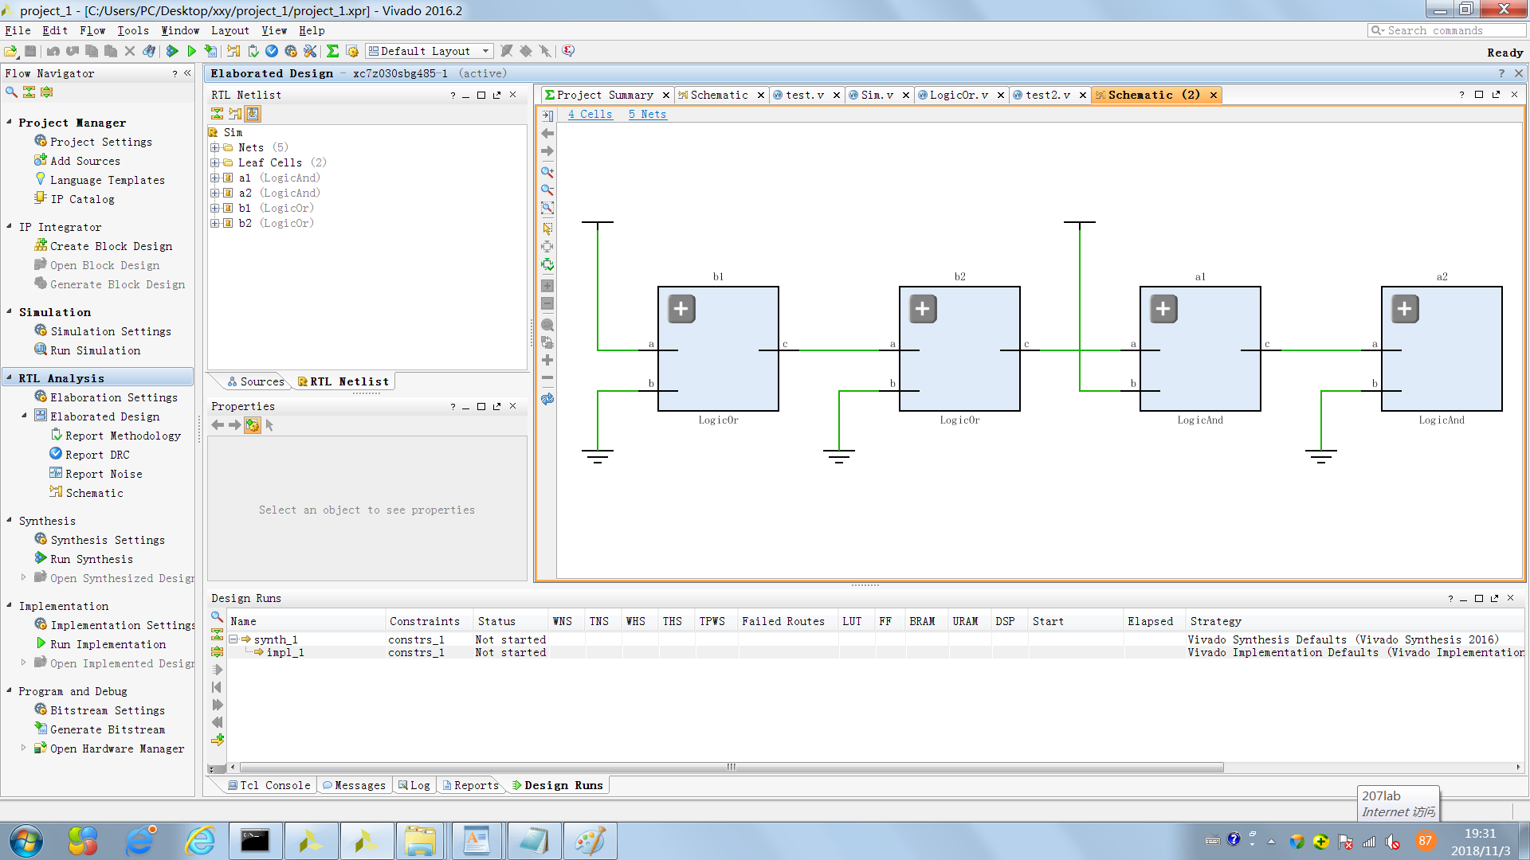
Task: Open Windows Start menu button
Action: coord(25,841)
